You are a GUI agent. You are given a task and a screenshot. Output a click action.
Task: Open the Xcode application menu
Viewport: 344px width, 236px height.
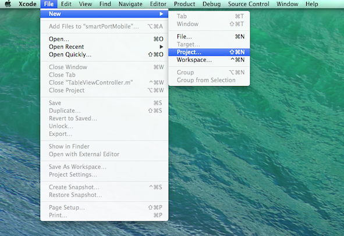(x=27, y=4)
